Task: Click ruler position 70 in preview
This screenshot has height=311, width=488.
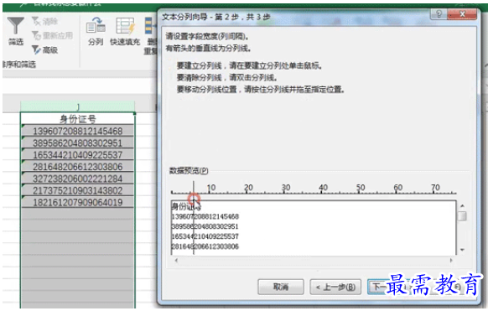Action: pos(435,188)
